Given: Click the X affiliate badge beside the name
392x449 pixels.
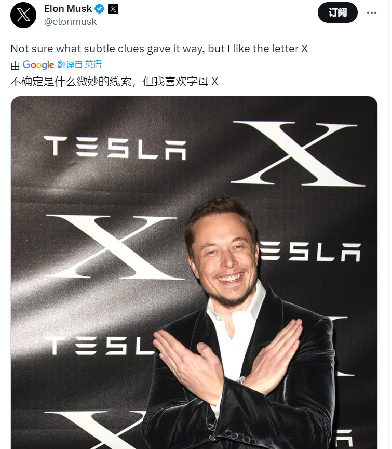Looking at the screenshot, I should point(113,9).
